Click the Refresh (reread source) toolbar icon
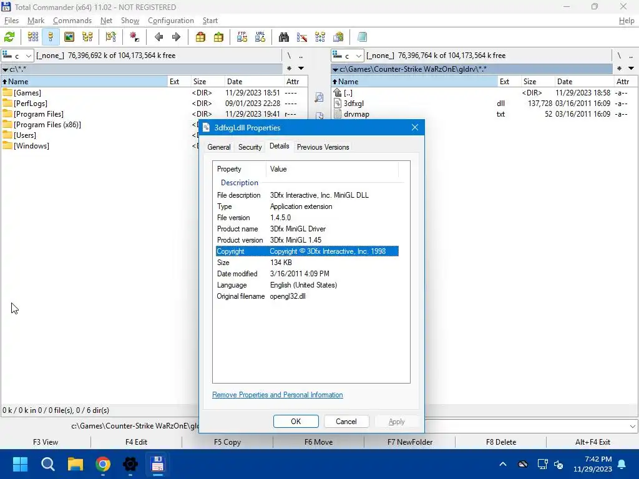This screenshot has width=639, height=479. 9,37
